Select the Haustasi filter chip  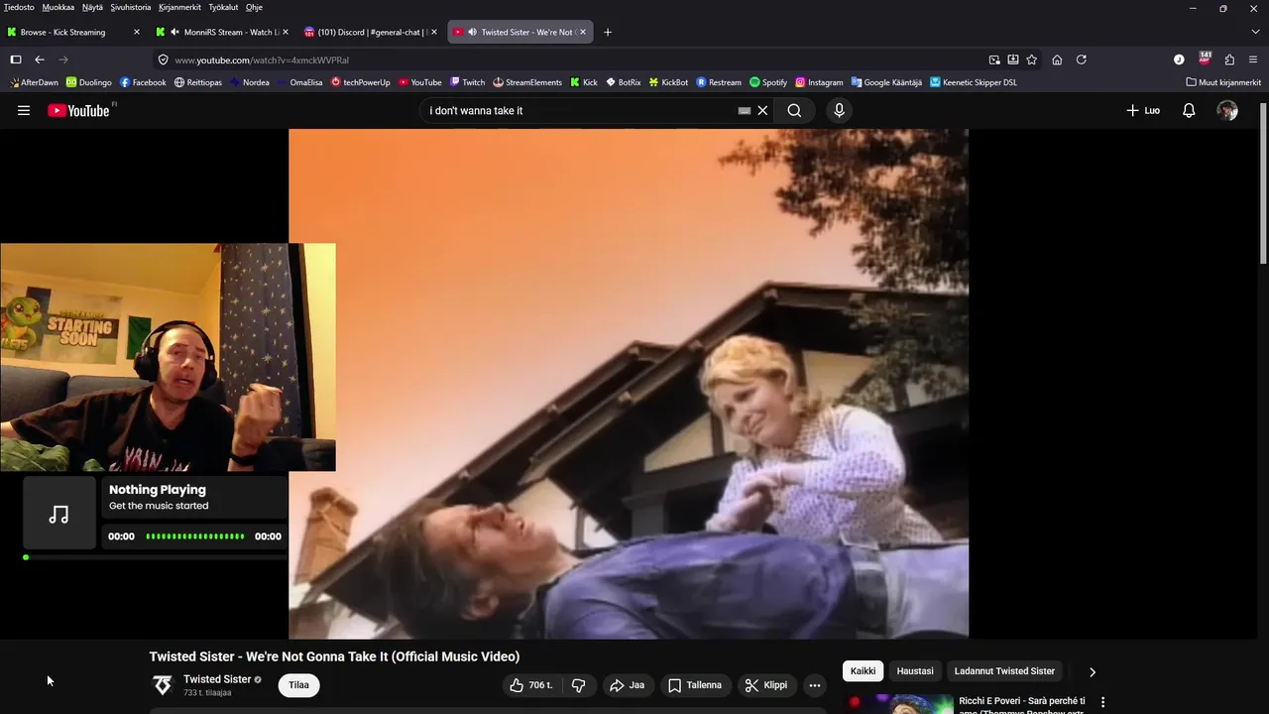click(x=915, y=671)
